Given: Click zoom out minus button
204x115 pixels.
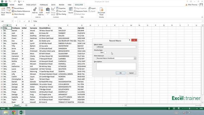Looking at the screenshot, I should pyautogui.click(x=182, y=109).
